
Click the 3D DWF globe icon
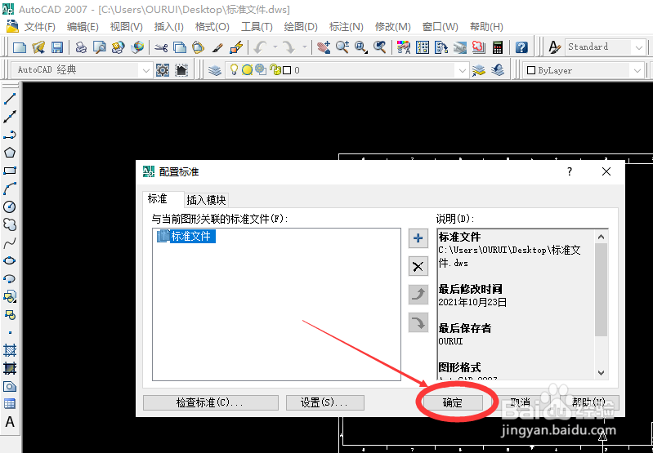click(137, 47)
